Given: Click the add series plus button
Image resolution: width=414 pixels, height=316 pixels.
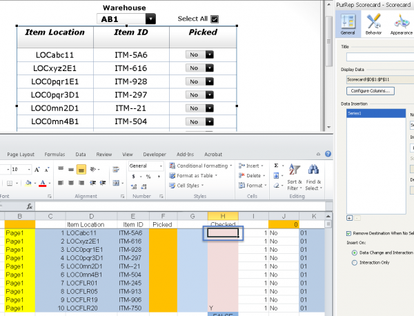Looking at the screenshot, I should 349,218.
